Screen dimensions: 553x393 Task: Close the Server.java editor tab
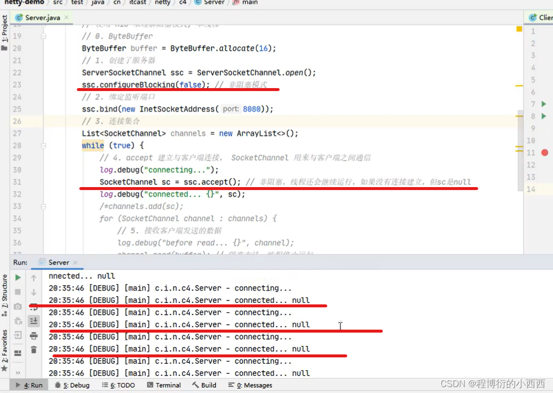[66, 17]
